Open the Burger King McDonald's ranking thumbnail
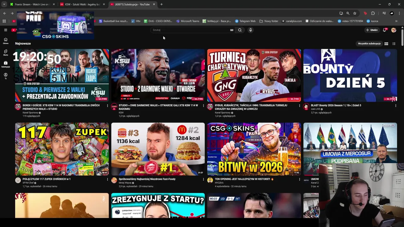This screenshot has width=404, height=227. coord(158,149)
